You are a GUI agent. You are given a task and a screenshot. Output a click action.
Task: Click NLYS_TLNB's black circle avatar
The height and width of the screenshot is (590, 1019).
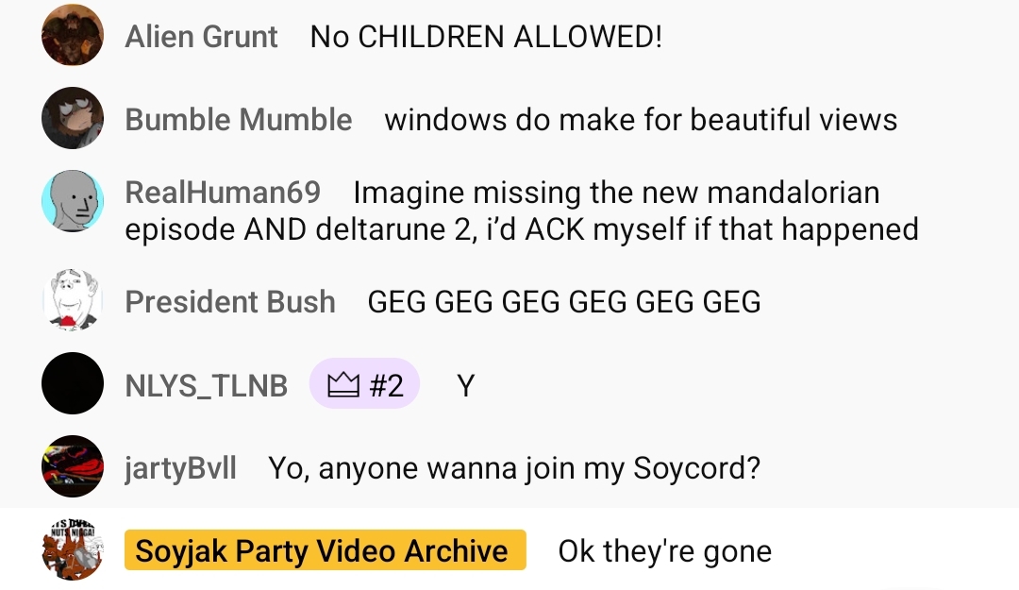pyautogui.click(x=73, y=383)
